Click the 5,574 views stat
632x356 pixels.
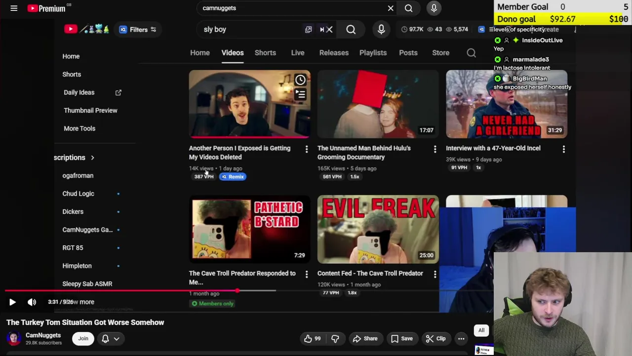457,29
